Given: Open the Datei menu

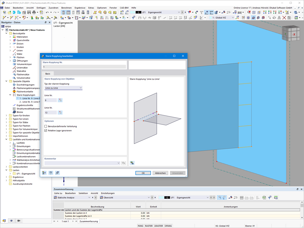Looking at the screenshot, I should (7, 8).
